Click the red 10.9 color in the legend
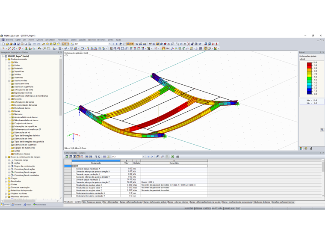This screenshot has width=325, height=244. point(309,63)
